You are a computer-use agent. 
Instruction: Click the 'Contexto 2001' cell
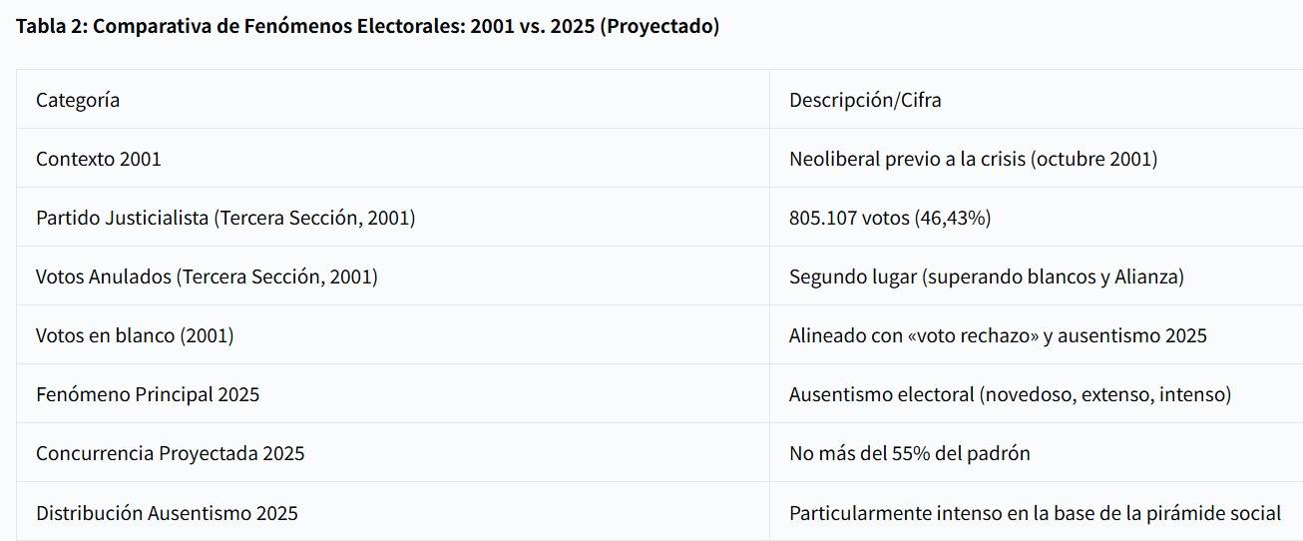pyautogui.click(x=393, y=159)
